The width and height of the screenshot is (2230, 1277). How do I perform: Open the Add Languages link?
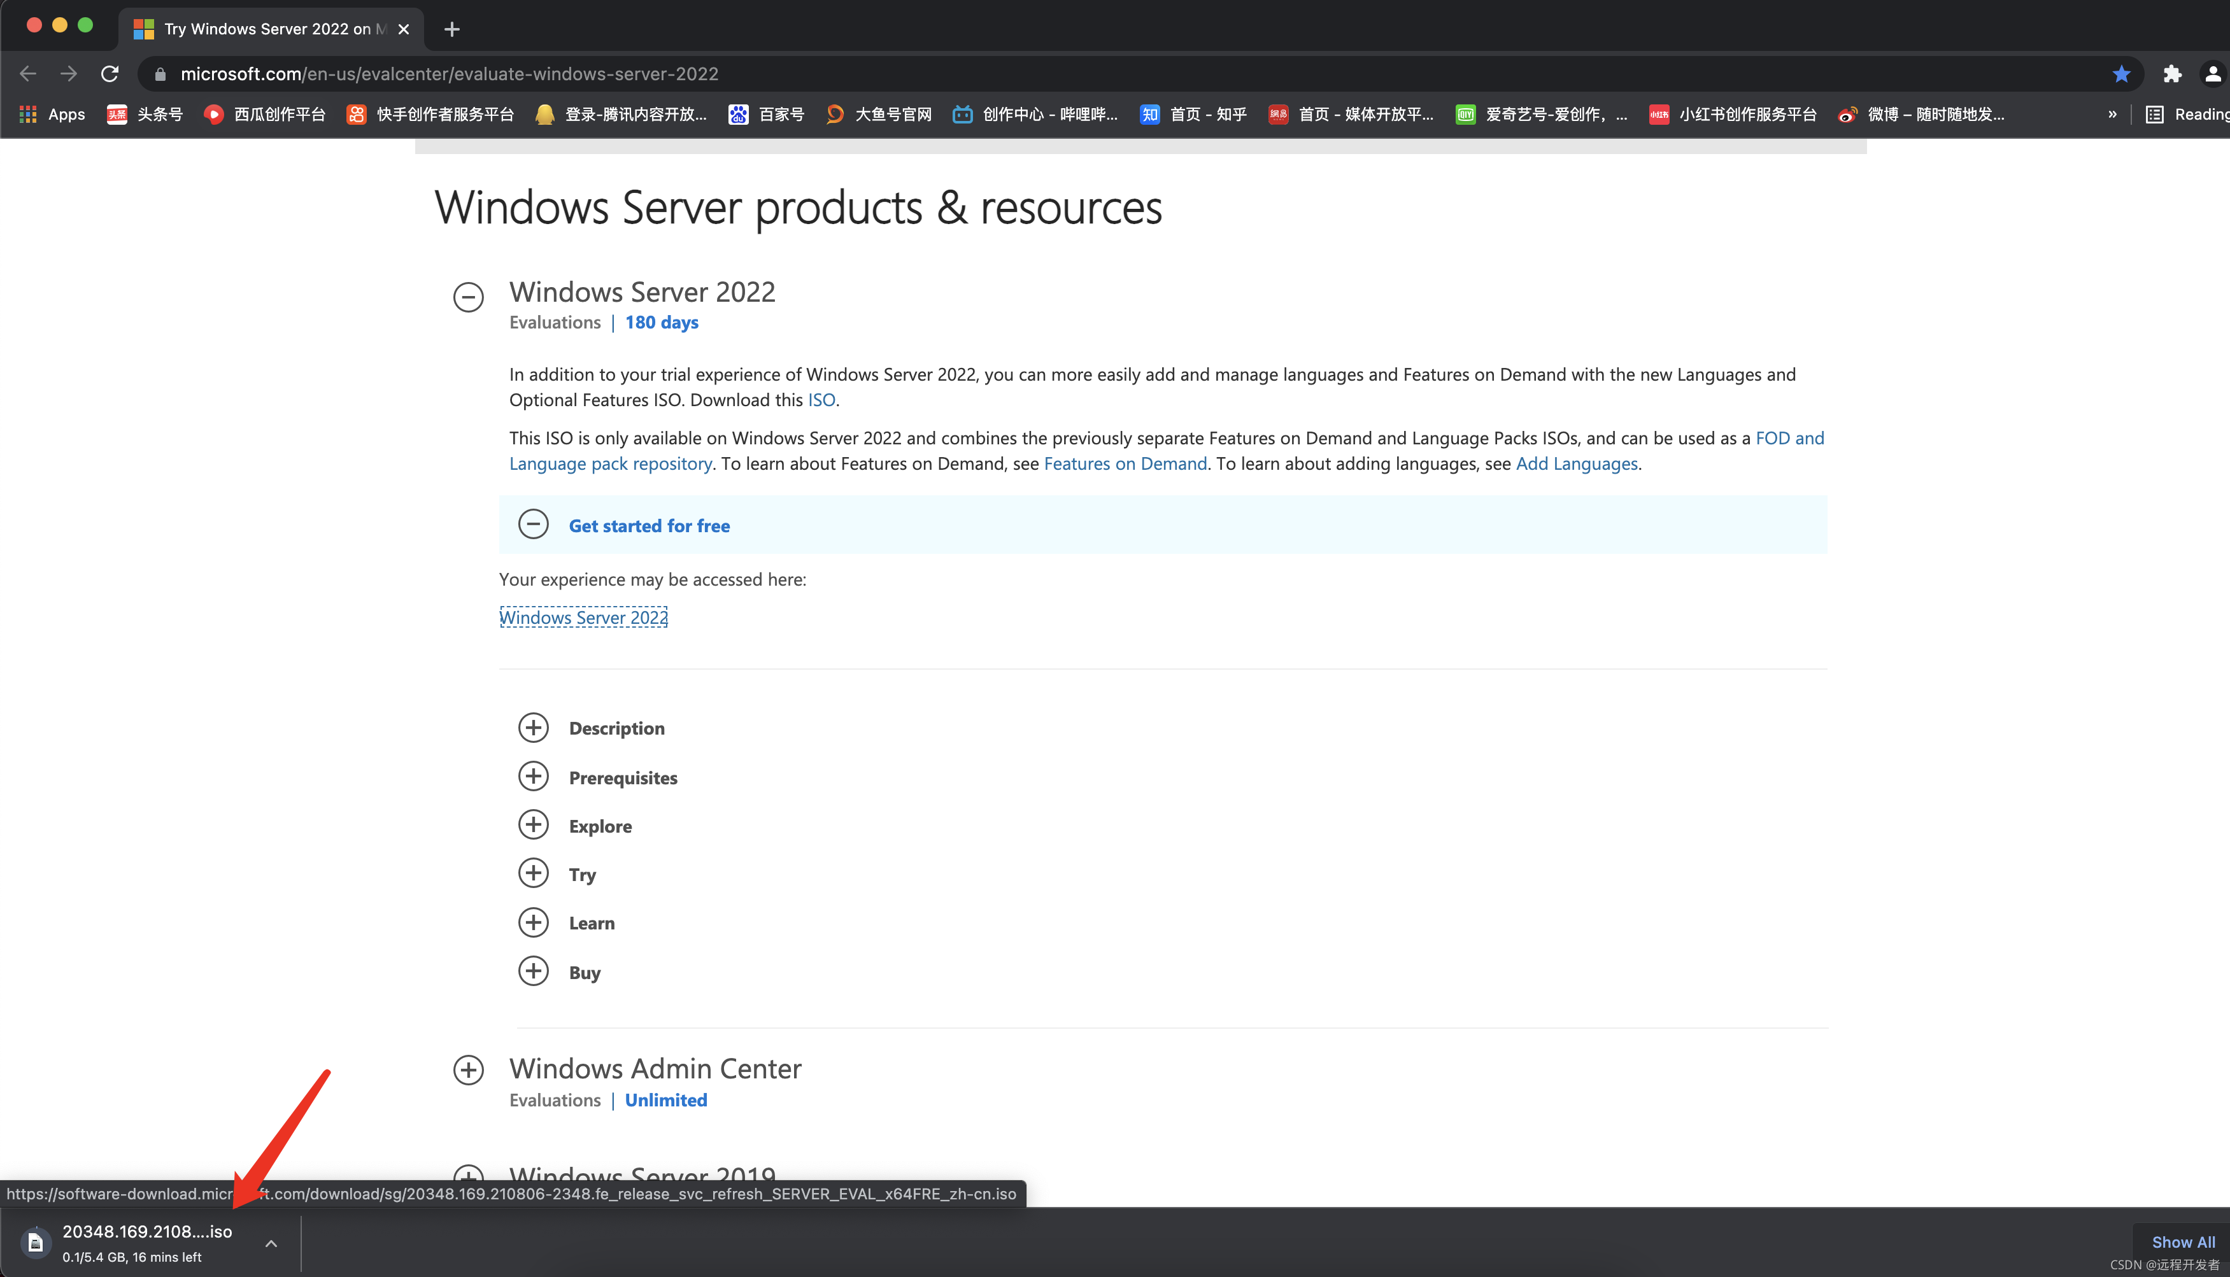1577,463
